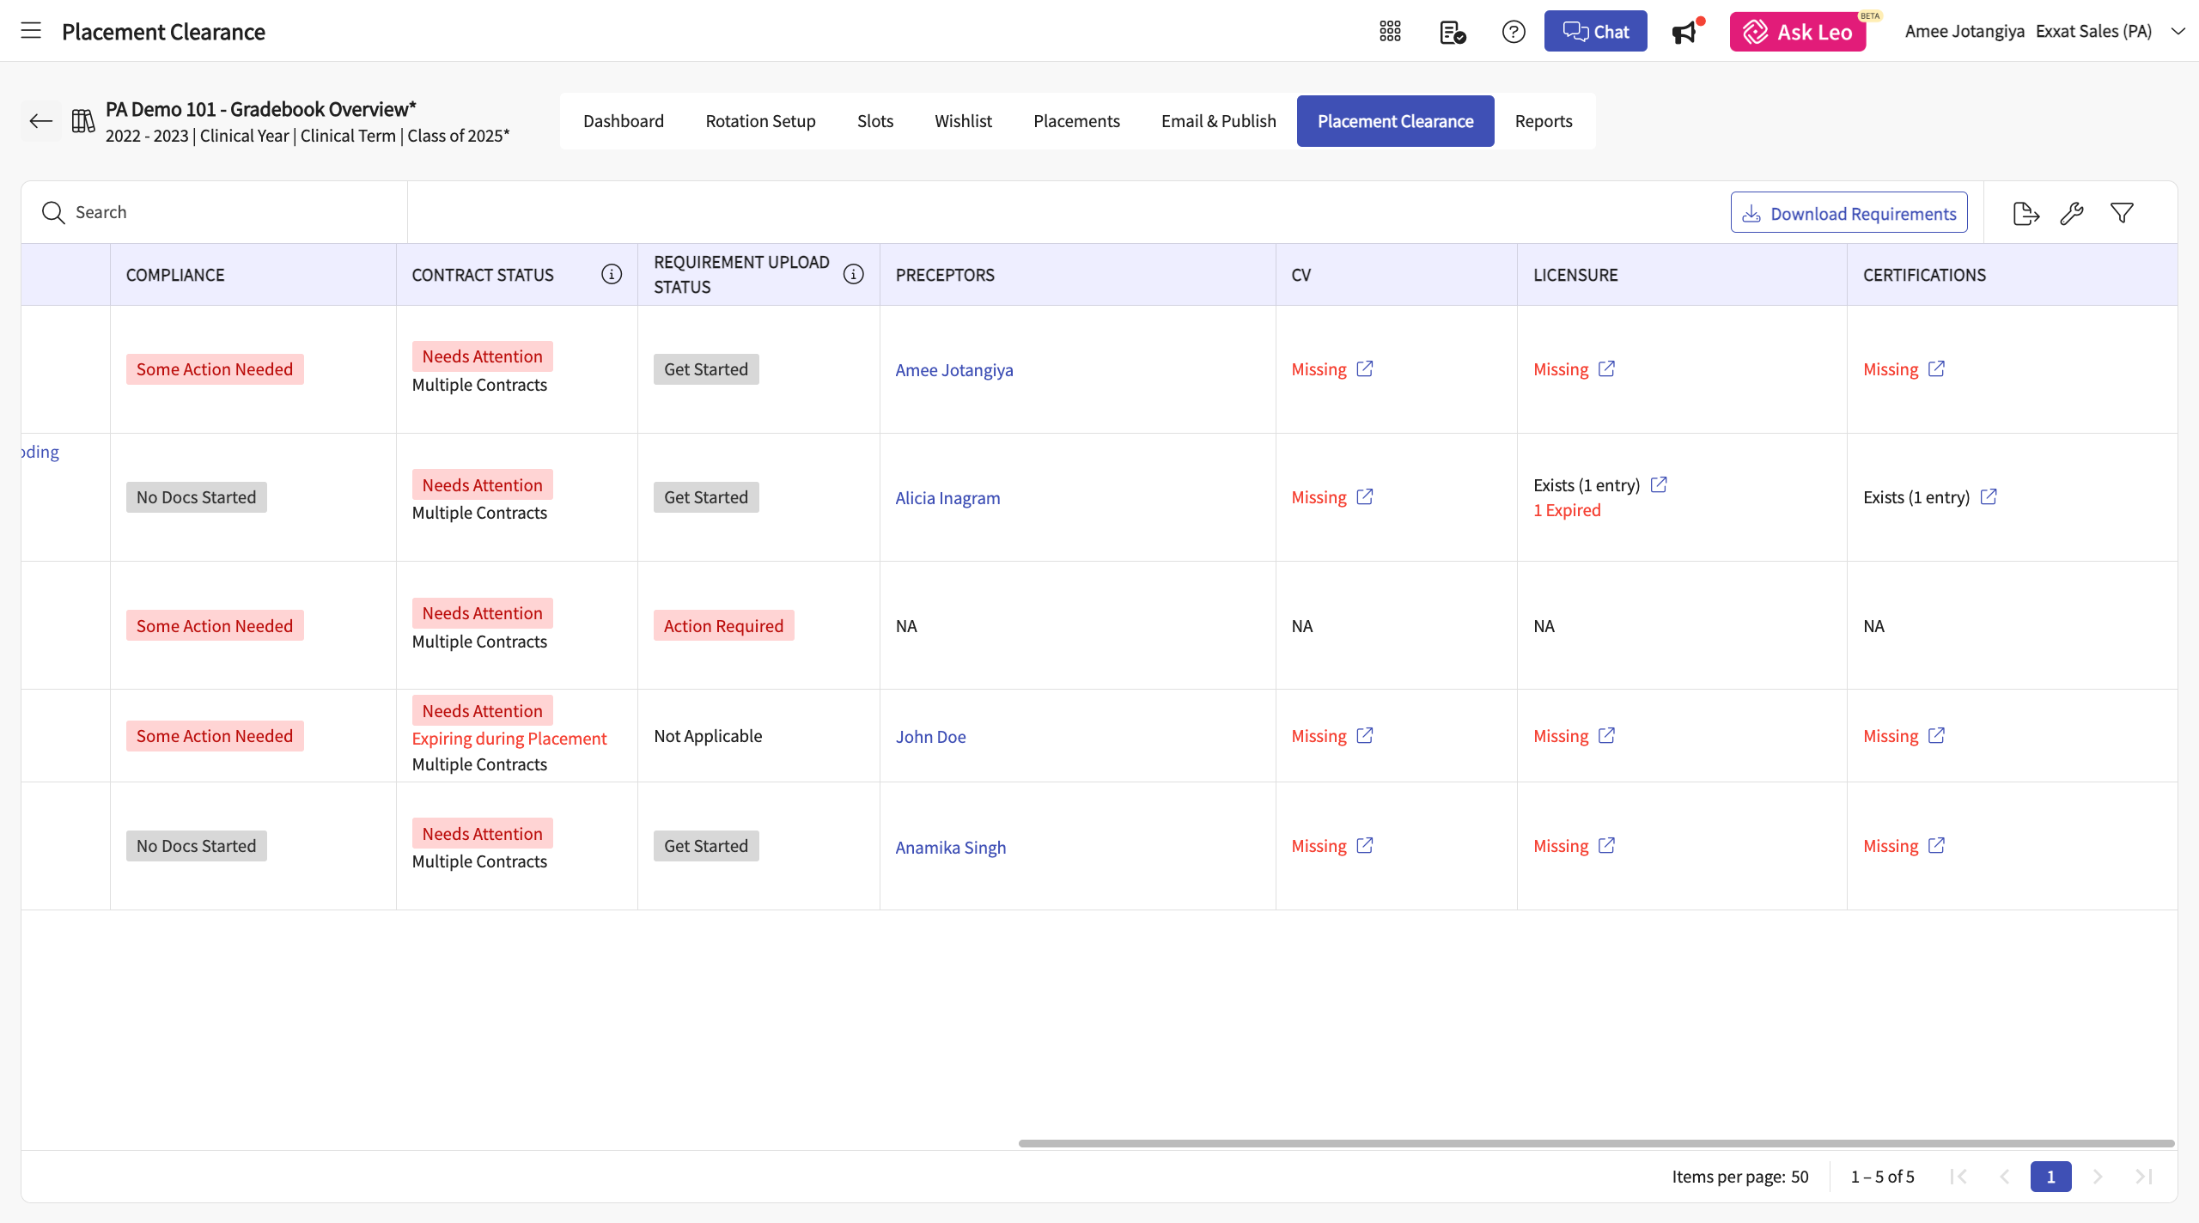The height and width of the screenshot is (1223, 2199).
Task: Click the Contract Status info icon
Action: [x=612, y=274]
